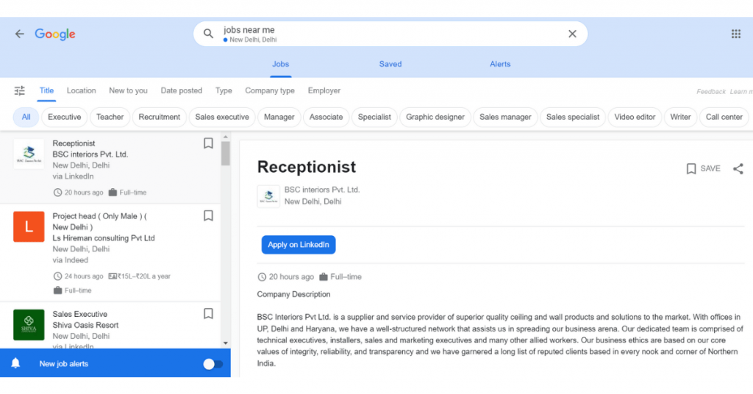This screenshot has height=394, width=753.
Task: Click the job list scrollbar thumb
Action: (x=225, y=153)
